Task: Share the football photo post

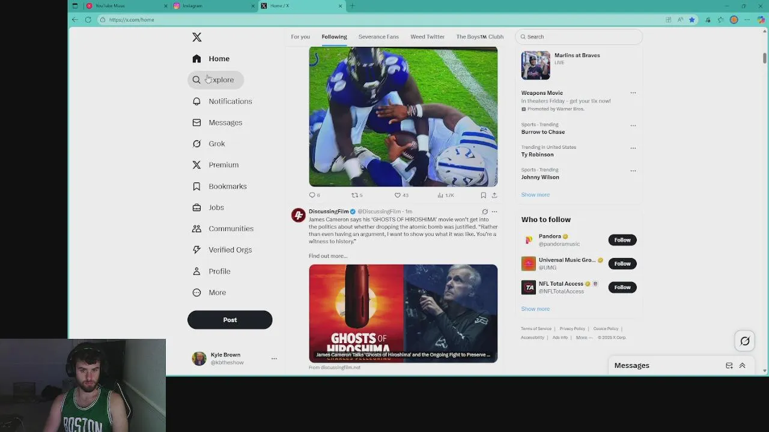Action: click(x=494, y=195)
